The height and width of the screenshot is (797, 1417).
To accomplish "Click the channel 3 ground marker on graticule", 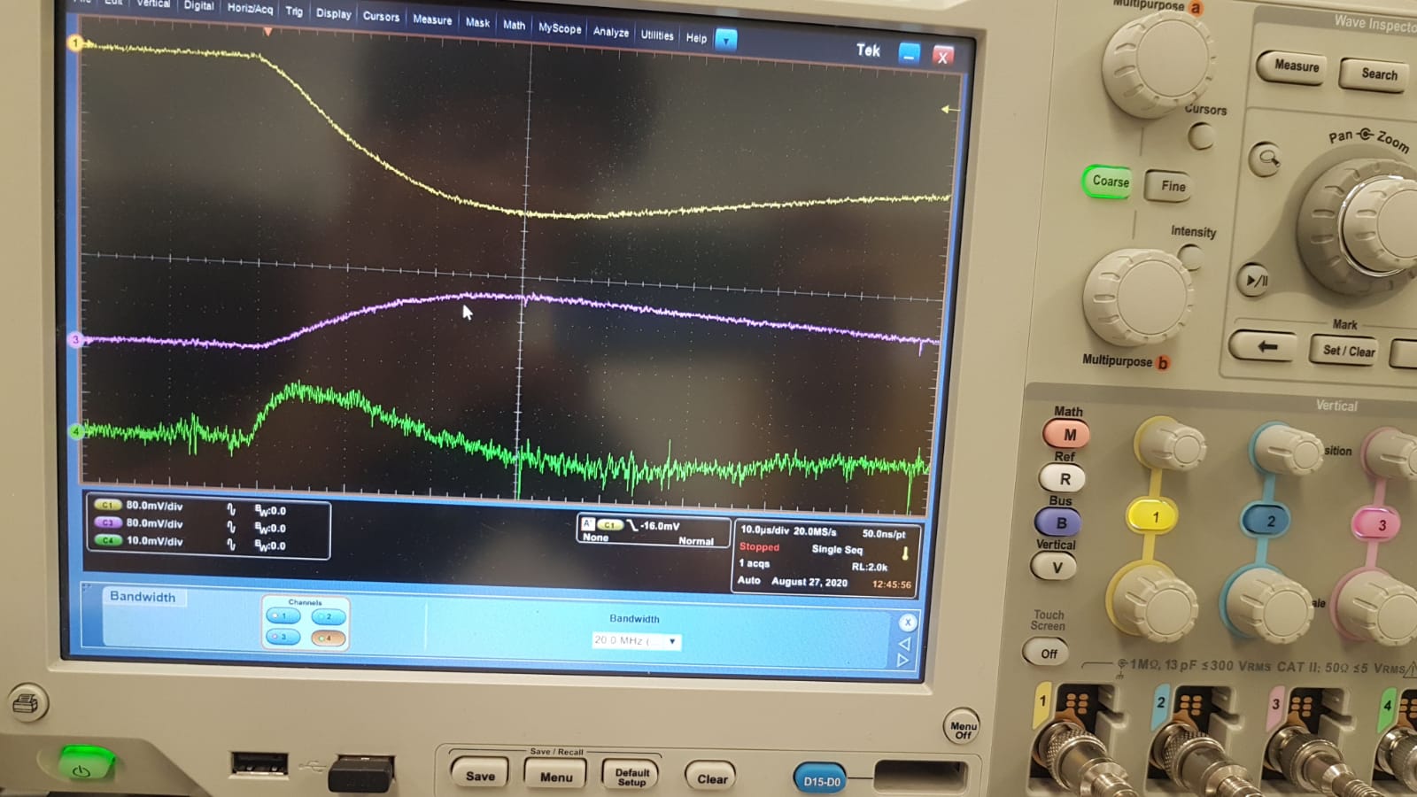I will click(75, 339).
